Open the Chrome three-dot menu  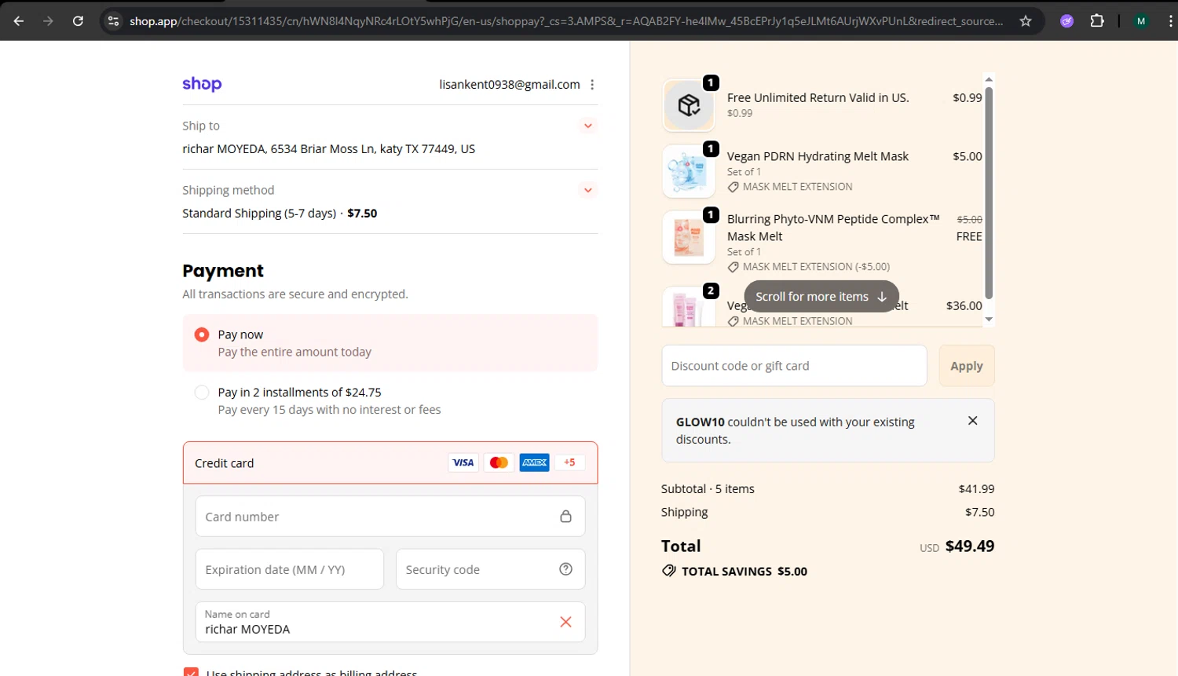point(1170,21)
